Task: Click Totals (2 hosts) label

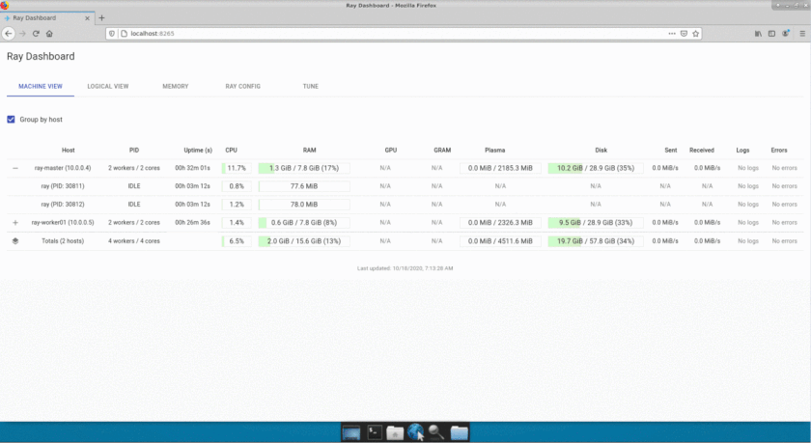Action: pos(63,241)
